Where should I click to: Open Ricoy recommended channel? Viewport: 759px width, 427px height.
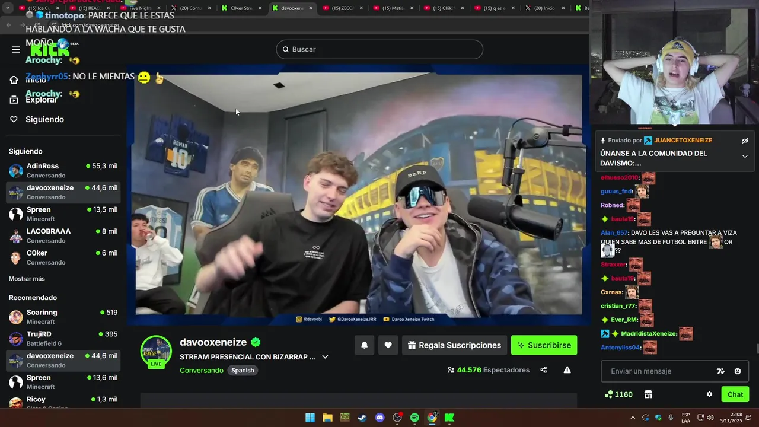[x=63, y=402]
